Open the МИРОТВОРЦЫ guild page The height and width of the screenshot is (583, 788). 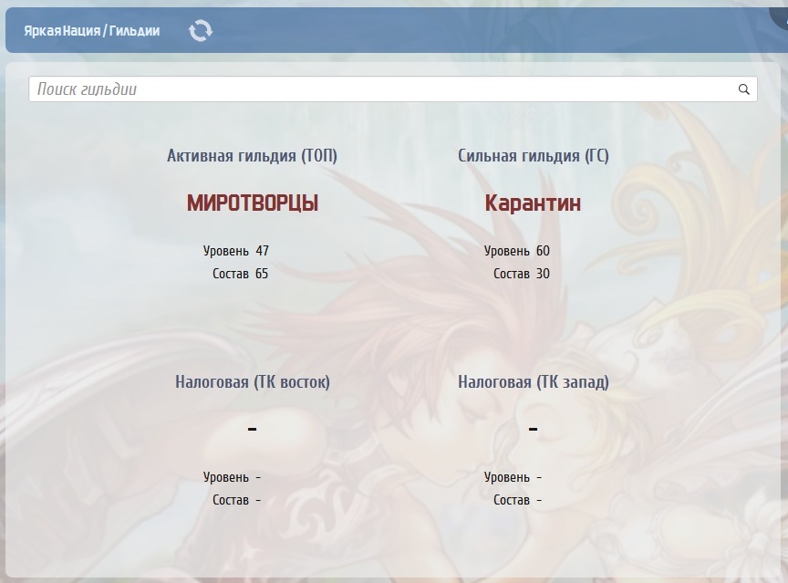pos(253,203)
